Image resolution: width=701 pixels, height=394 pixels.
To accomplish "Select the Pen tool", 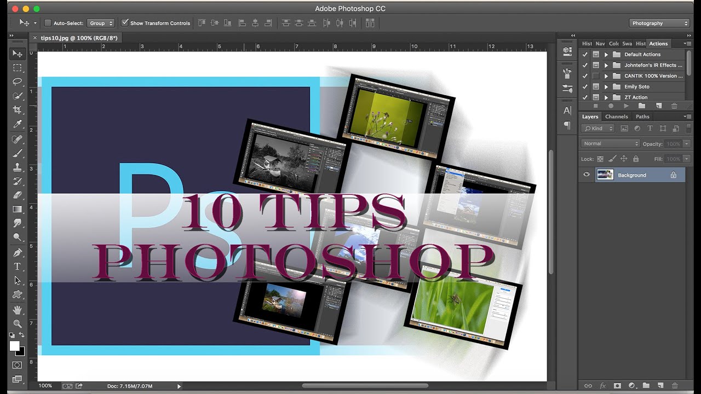I will pyautogui.click(x=18, y=252).
